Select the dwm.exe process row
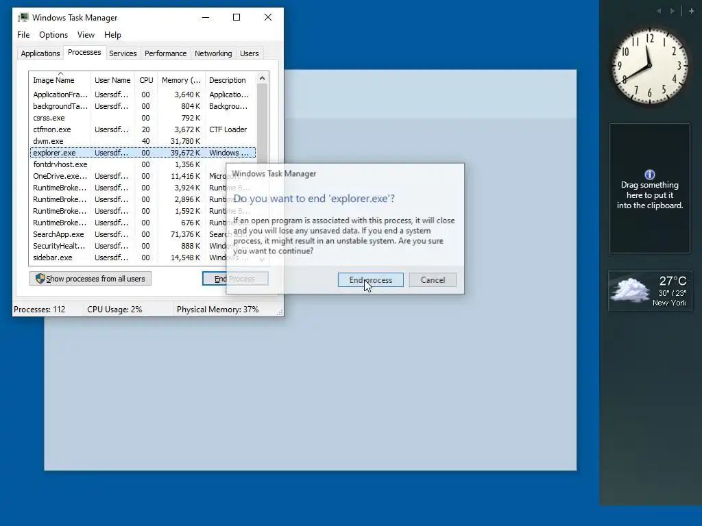Viewport: 702px width, 526px height. 143,141
